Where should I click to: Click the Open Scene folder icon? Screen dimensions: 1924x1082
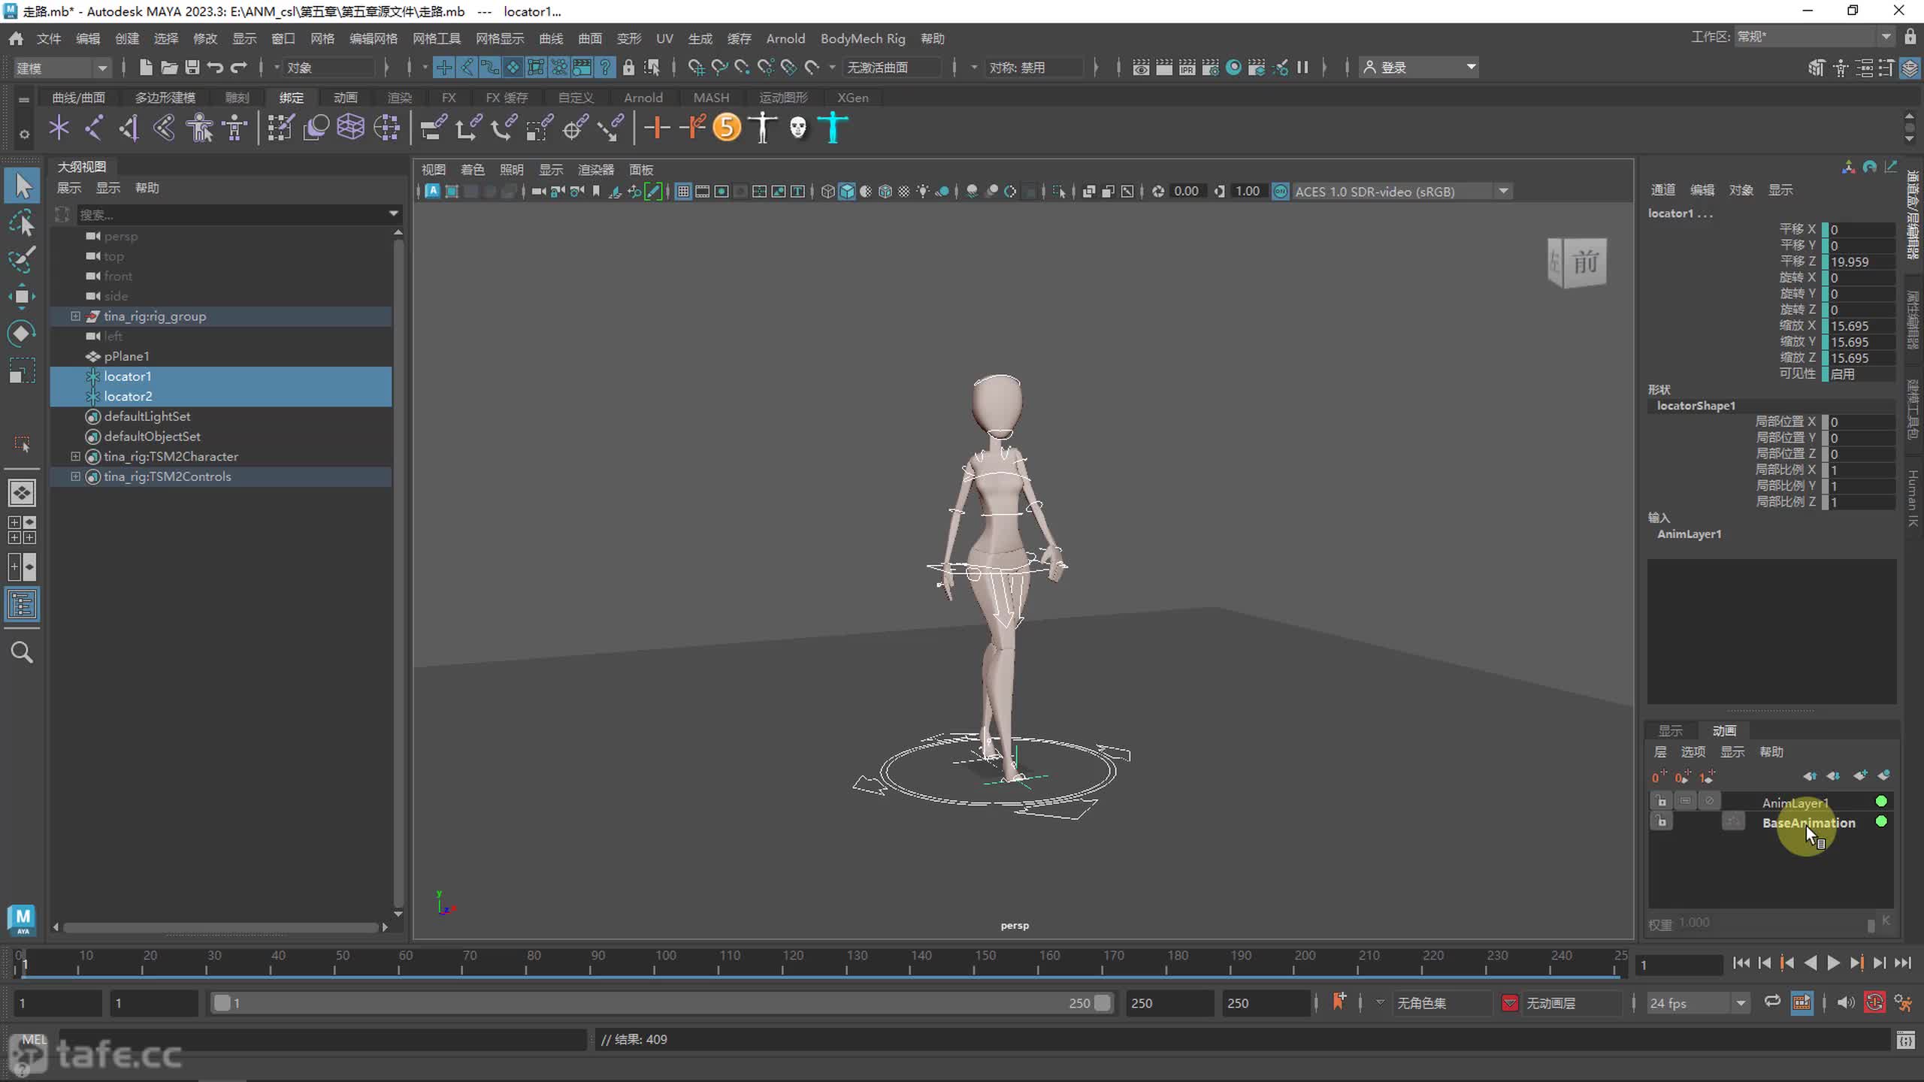169,68
